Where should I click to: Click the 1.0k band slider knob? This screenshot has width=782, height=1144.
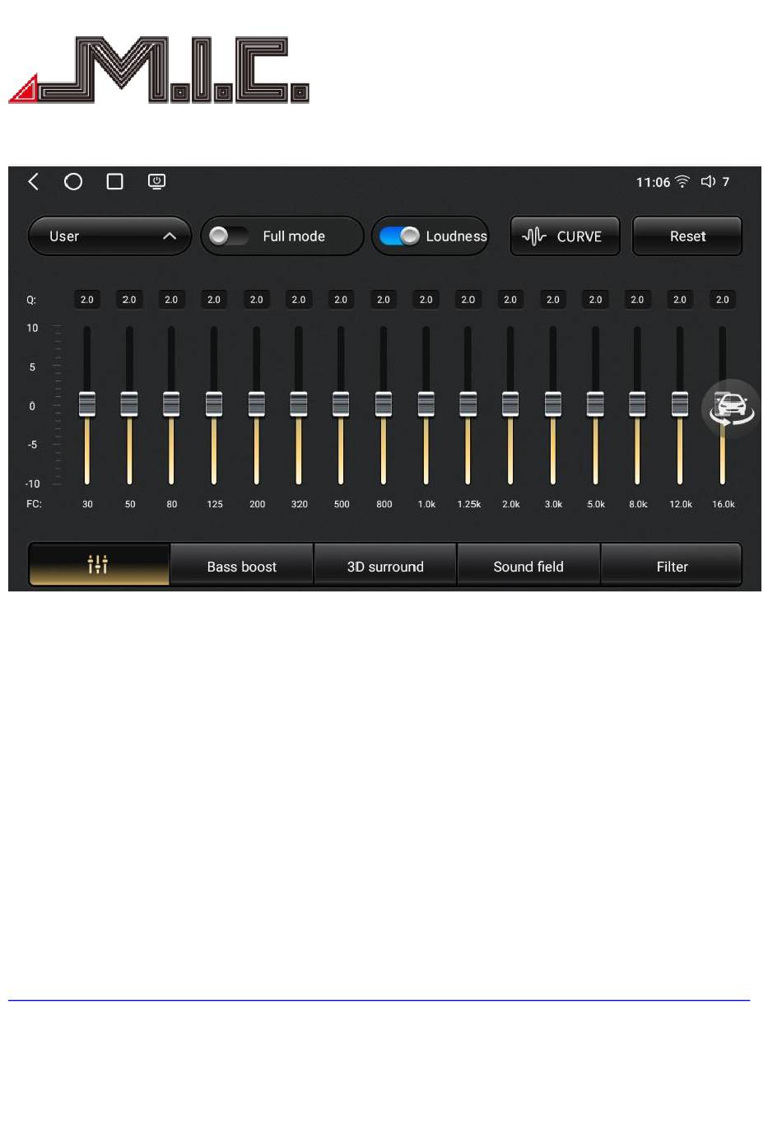[x=426, y=404]
